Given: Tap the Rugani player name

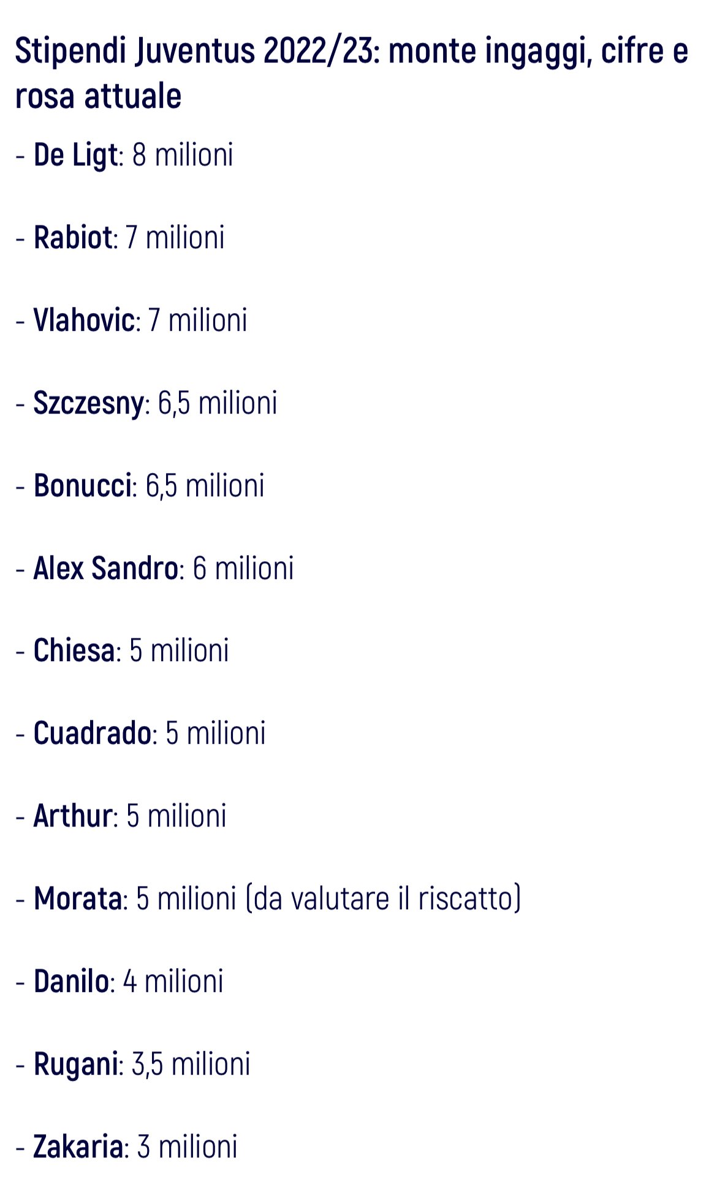Looking at the screenshot, I should pyautogui.click(x=76, y=1065).
